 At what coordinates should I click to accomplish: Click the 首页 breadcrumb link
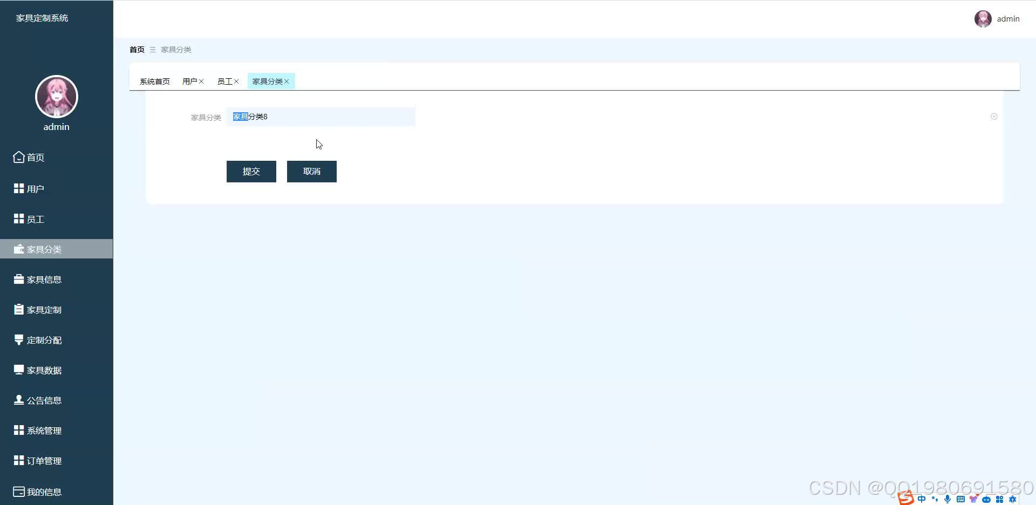[x=137, y=50]
